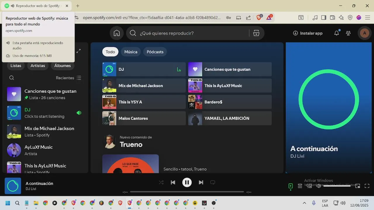Open Brave Rewards triangle icon
The width and height of the screenshot is (374, 210).
coord(269,17)
